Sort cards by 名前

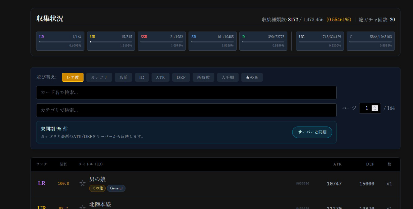pyautogui.click(x=123, y=77)
